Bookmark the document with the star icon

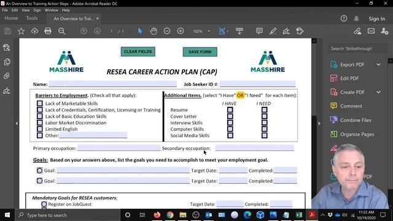[21, 31]
